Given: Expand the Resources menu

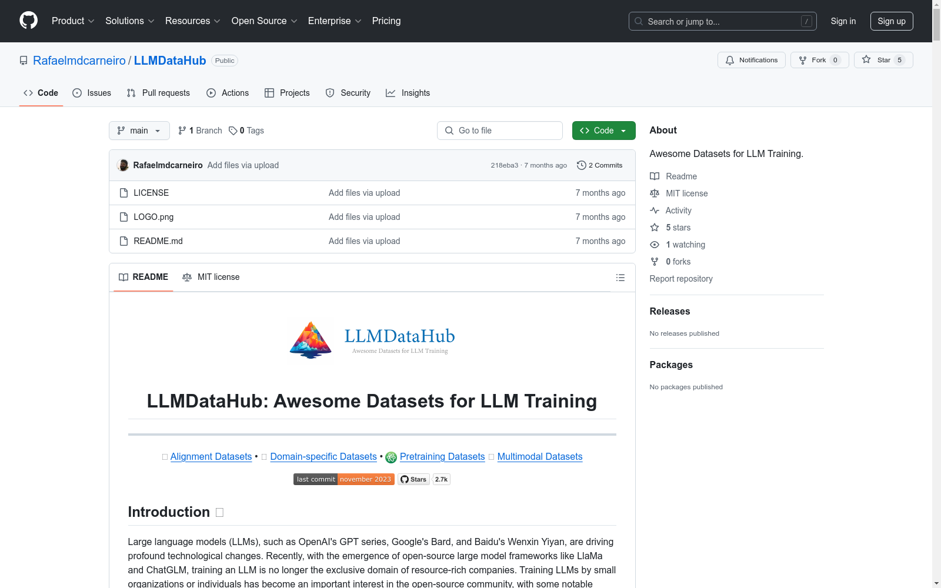Looking at the screenshot, I should [193, 21].
